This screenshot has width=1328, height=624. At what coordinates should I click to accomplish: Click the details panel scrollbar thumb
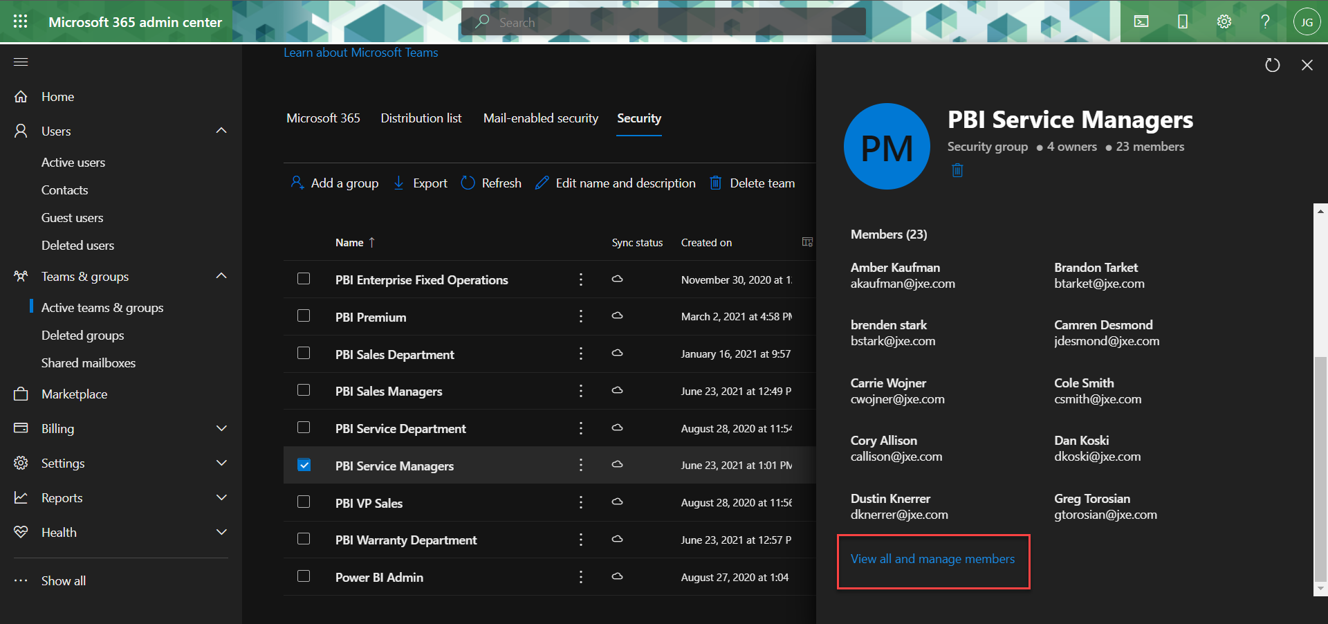coord(1321,470)
